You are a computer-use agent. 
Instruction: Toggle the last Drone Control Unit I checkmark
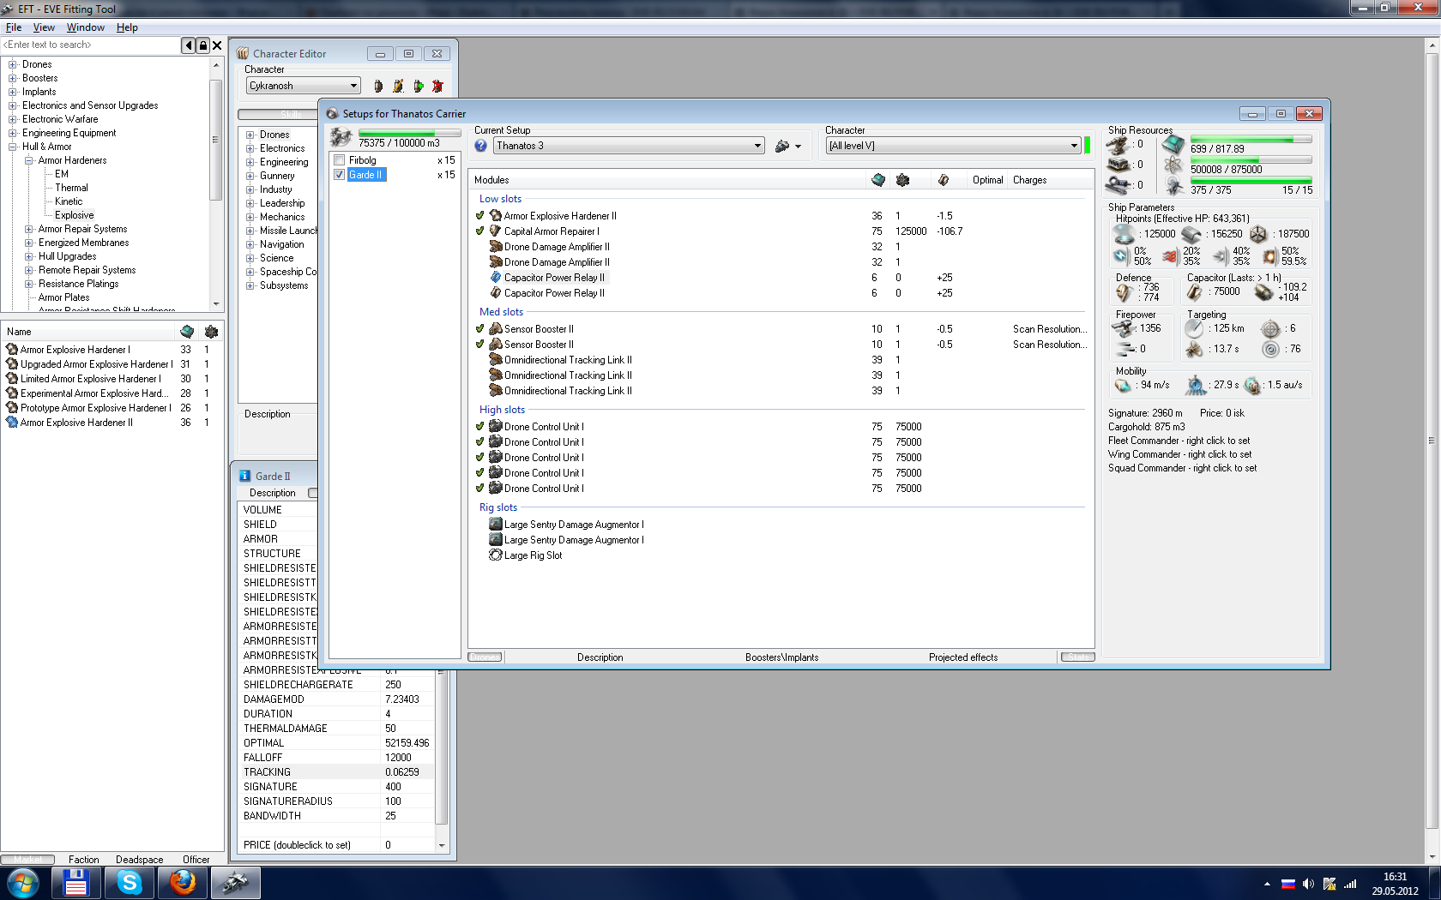(480, 489)
